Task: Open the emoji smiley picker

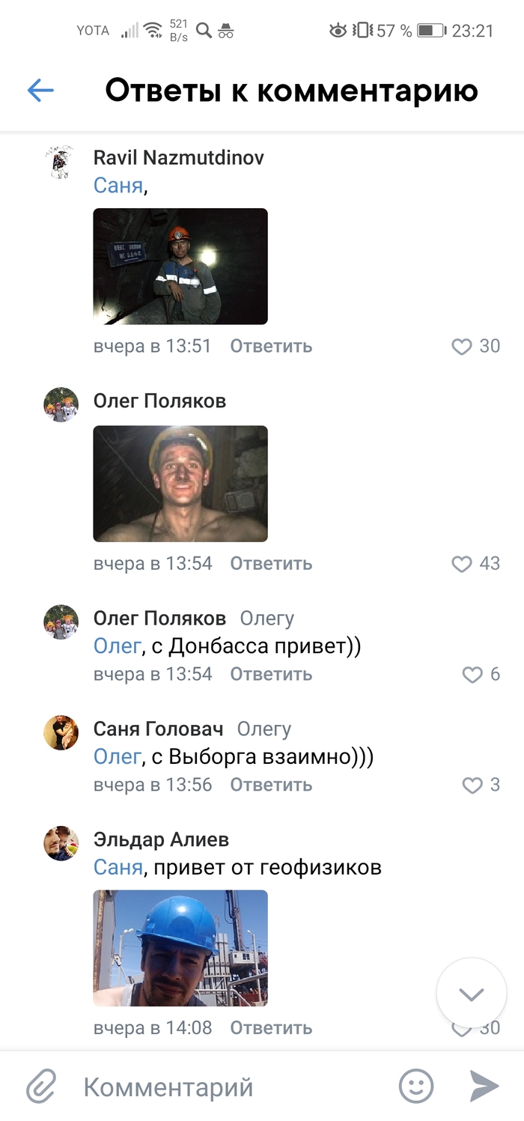Action: coord(415,1086)
